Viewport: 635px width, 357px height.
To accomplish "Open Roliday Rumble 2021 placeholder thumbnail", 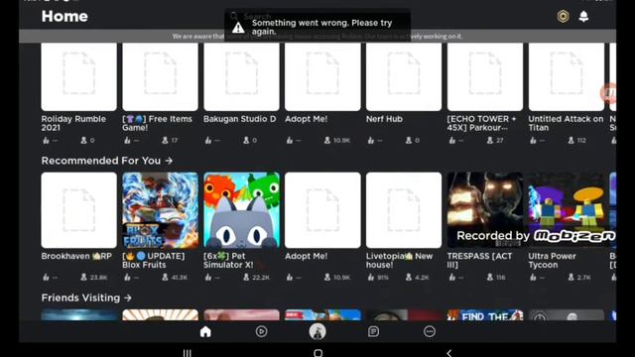I will [79, 77].
